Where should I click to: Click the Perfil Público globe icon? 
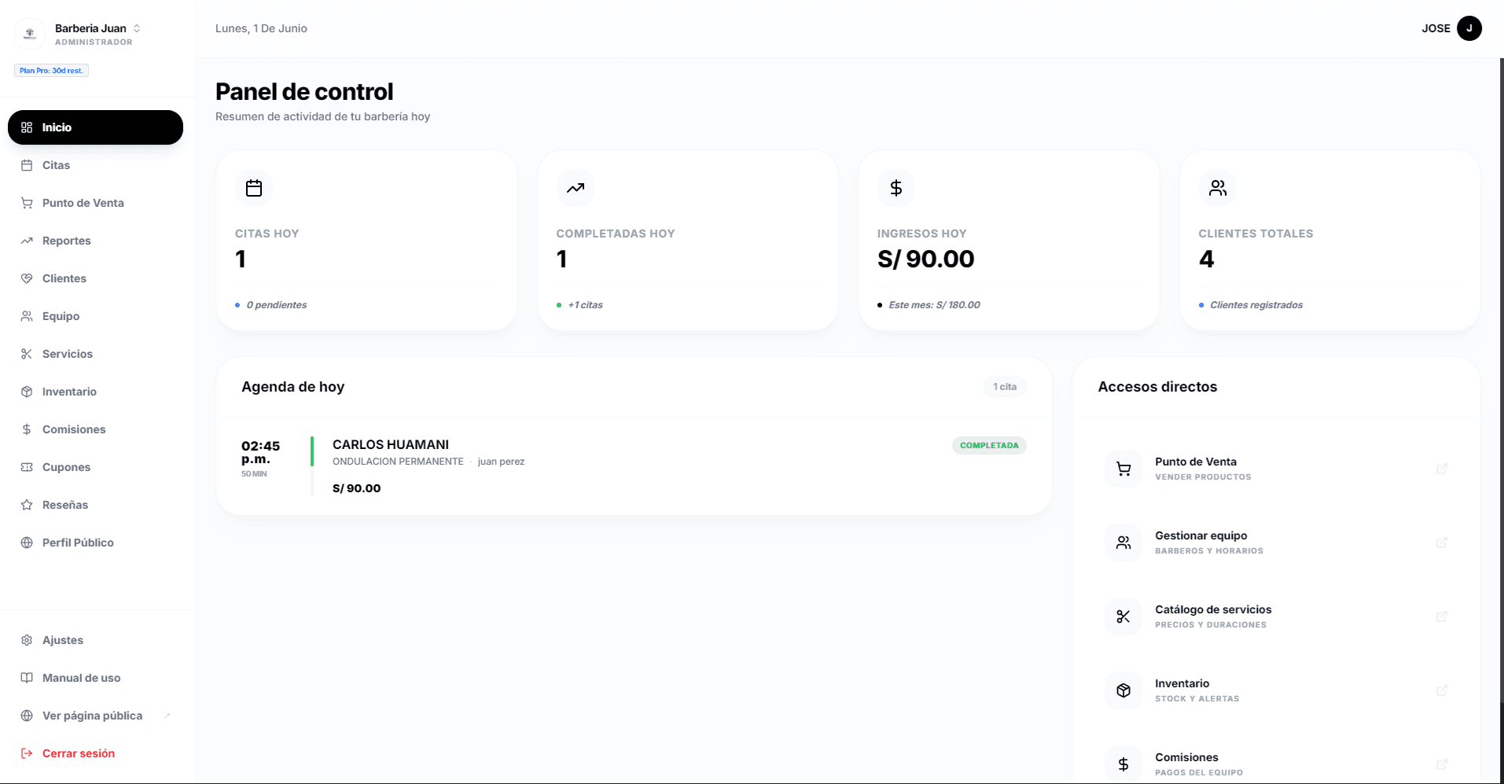[27, 543]
